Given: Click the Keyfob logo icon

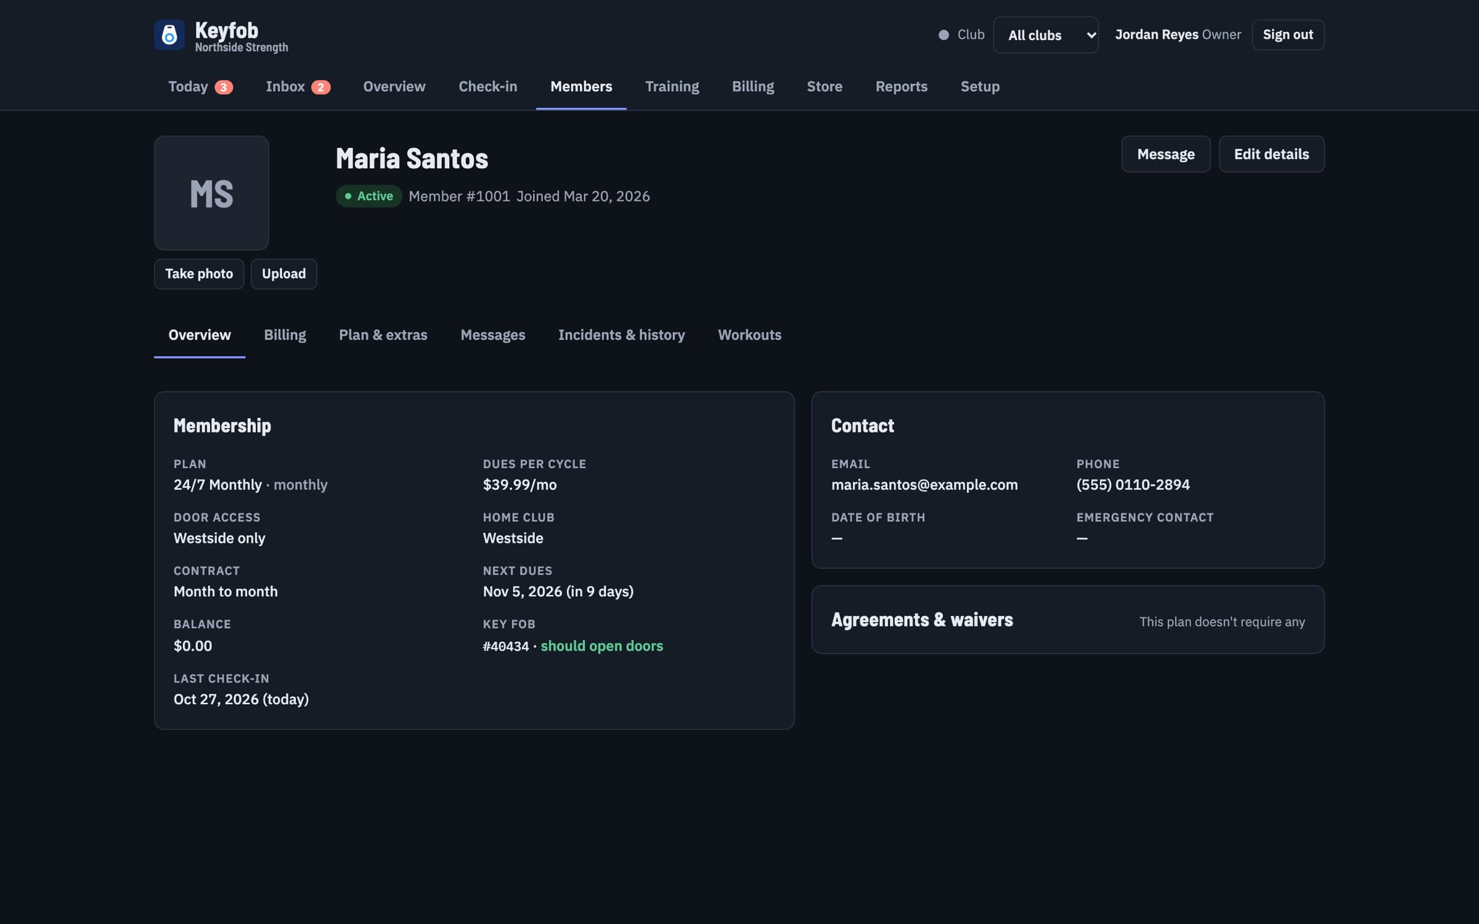Looking at the screenshot, I should coord(169,35).
